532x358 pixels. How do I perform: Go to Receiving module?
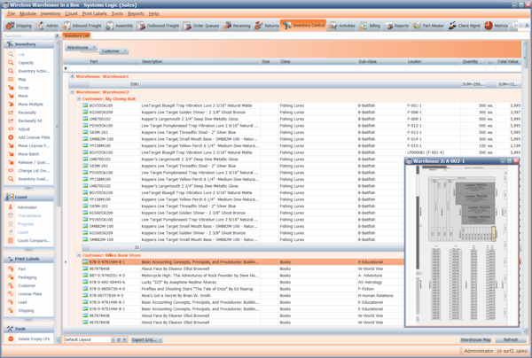(237, 26)
